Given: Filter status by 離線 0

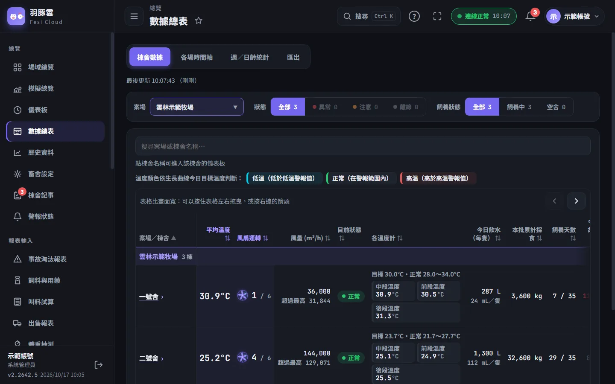Looking at the screenshot, I should (406, 107).
